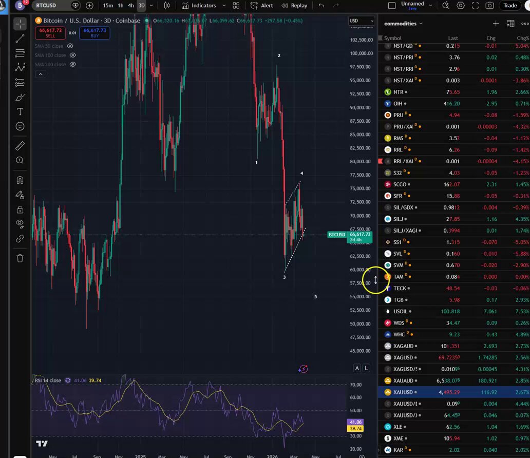The image size is (530, 458).
Task: Select the trend line drawing tool
Action: 20,39
